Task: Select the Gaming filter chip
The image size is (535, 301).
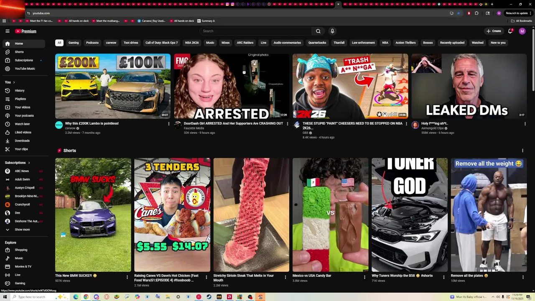Action: click(x=74, y=43)
